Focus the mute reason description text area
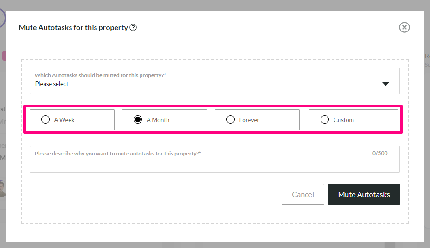 (214, 159)
